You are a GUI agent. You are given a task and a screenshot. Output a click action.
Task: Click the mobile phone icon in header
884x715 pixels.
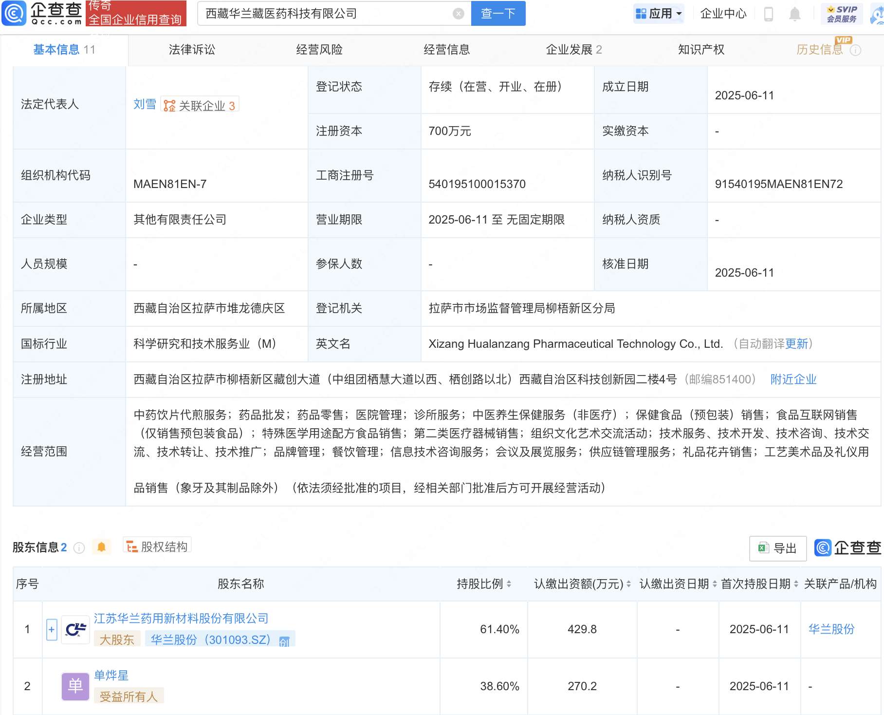point(769,14)
